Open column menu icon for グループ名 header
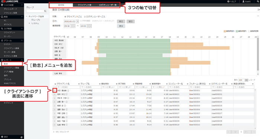 click(x=100, y=84)
